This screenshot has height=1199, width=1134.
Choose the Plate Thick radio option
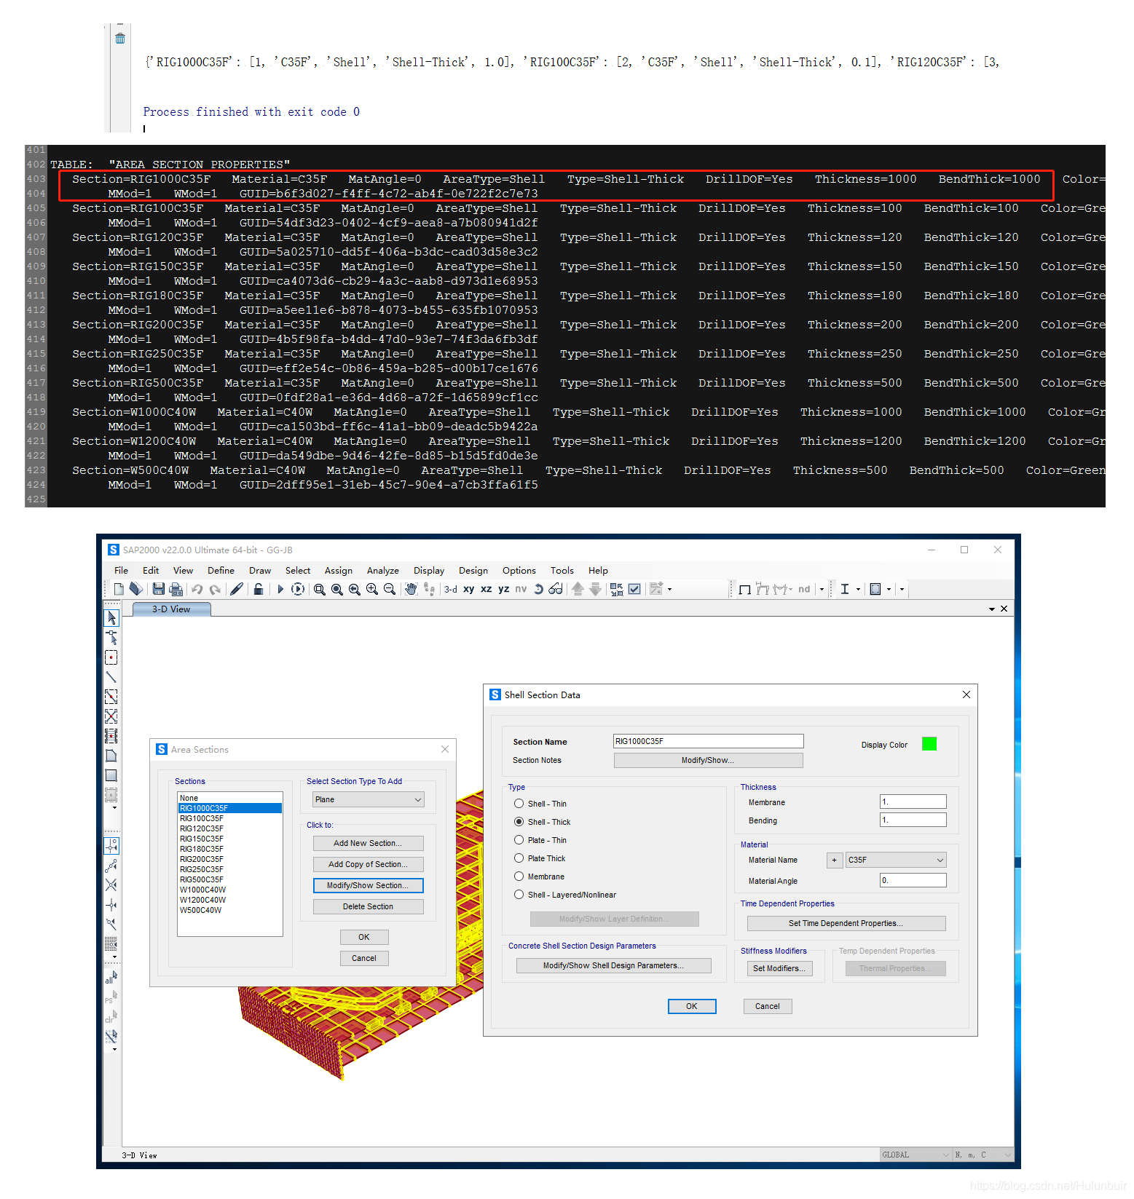tap(519, 858)
